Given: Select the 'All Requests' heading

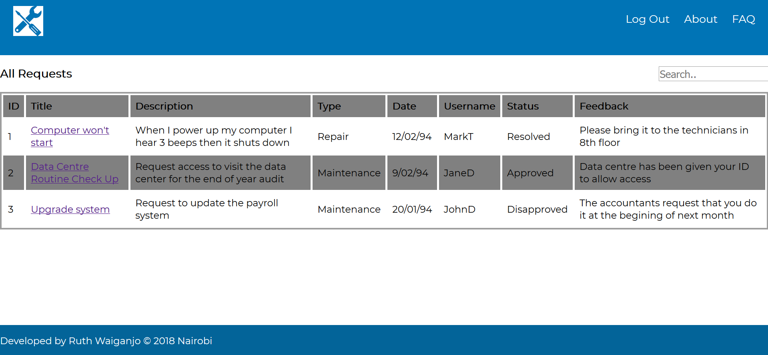Looking at the screenshot, I should coord(36,74).
